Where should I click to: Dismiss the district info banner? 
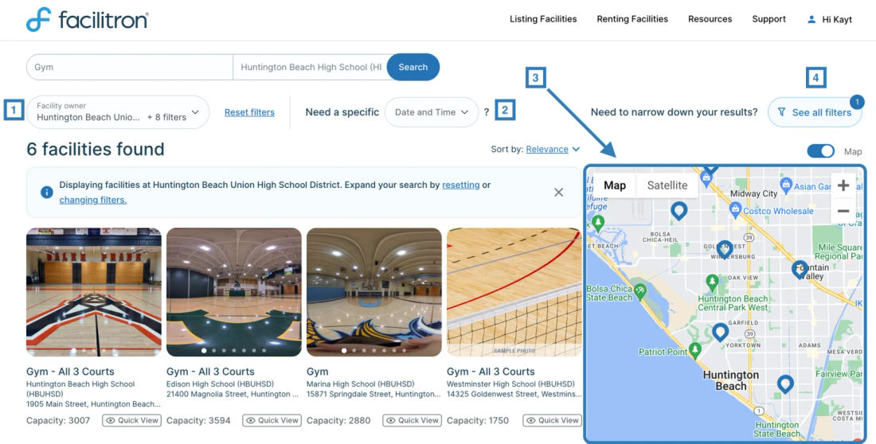click(x=558, y=192)
